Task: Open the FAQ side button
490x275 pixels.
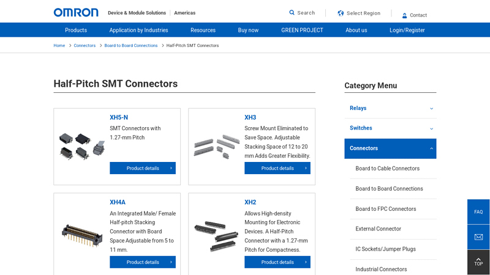Action: coord(478,211)
